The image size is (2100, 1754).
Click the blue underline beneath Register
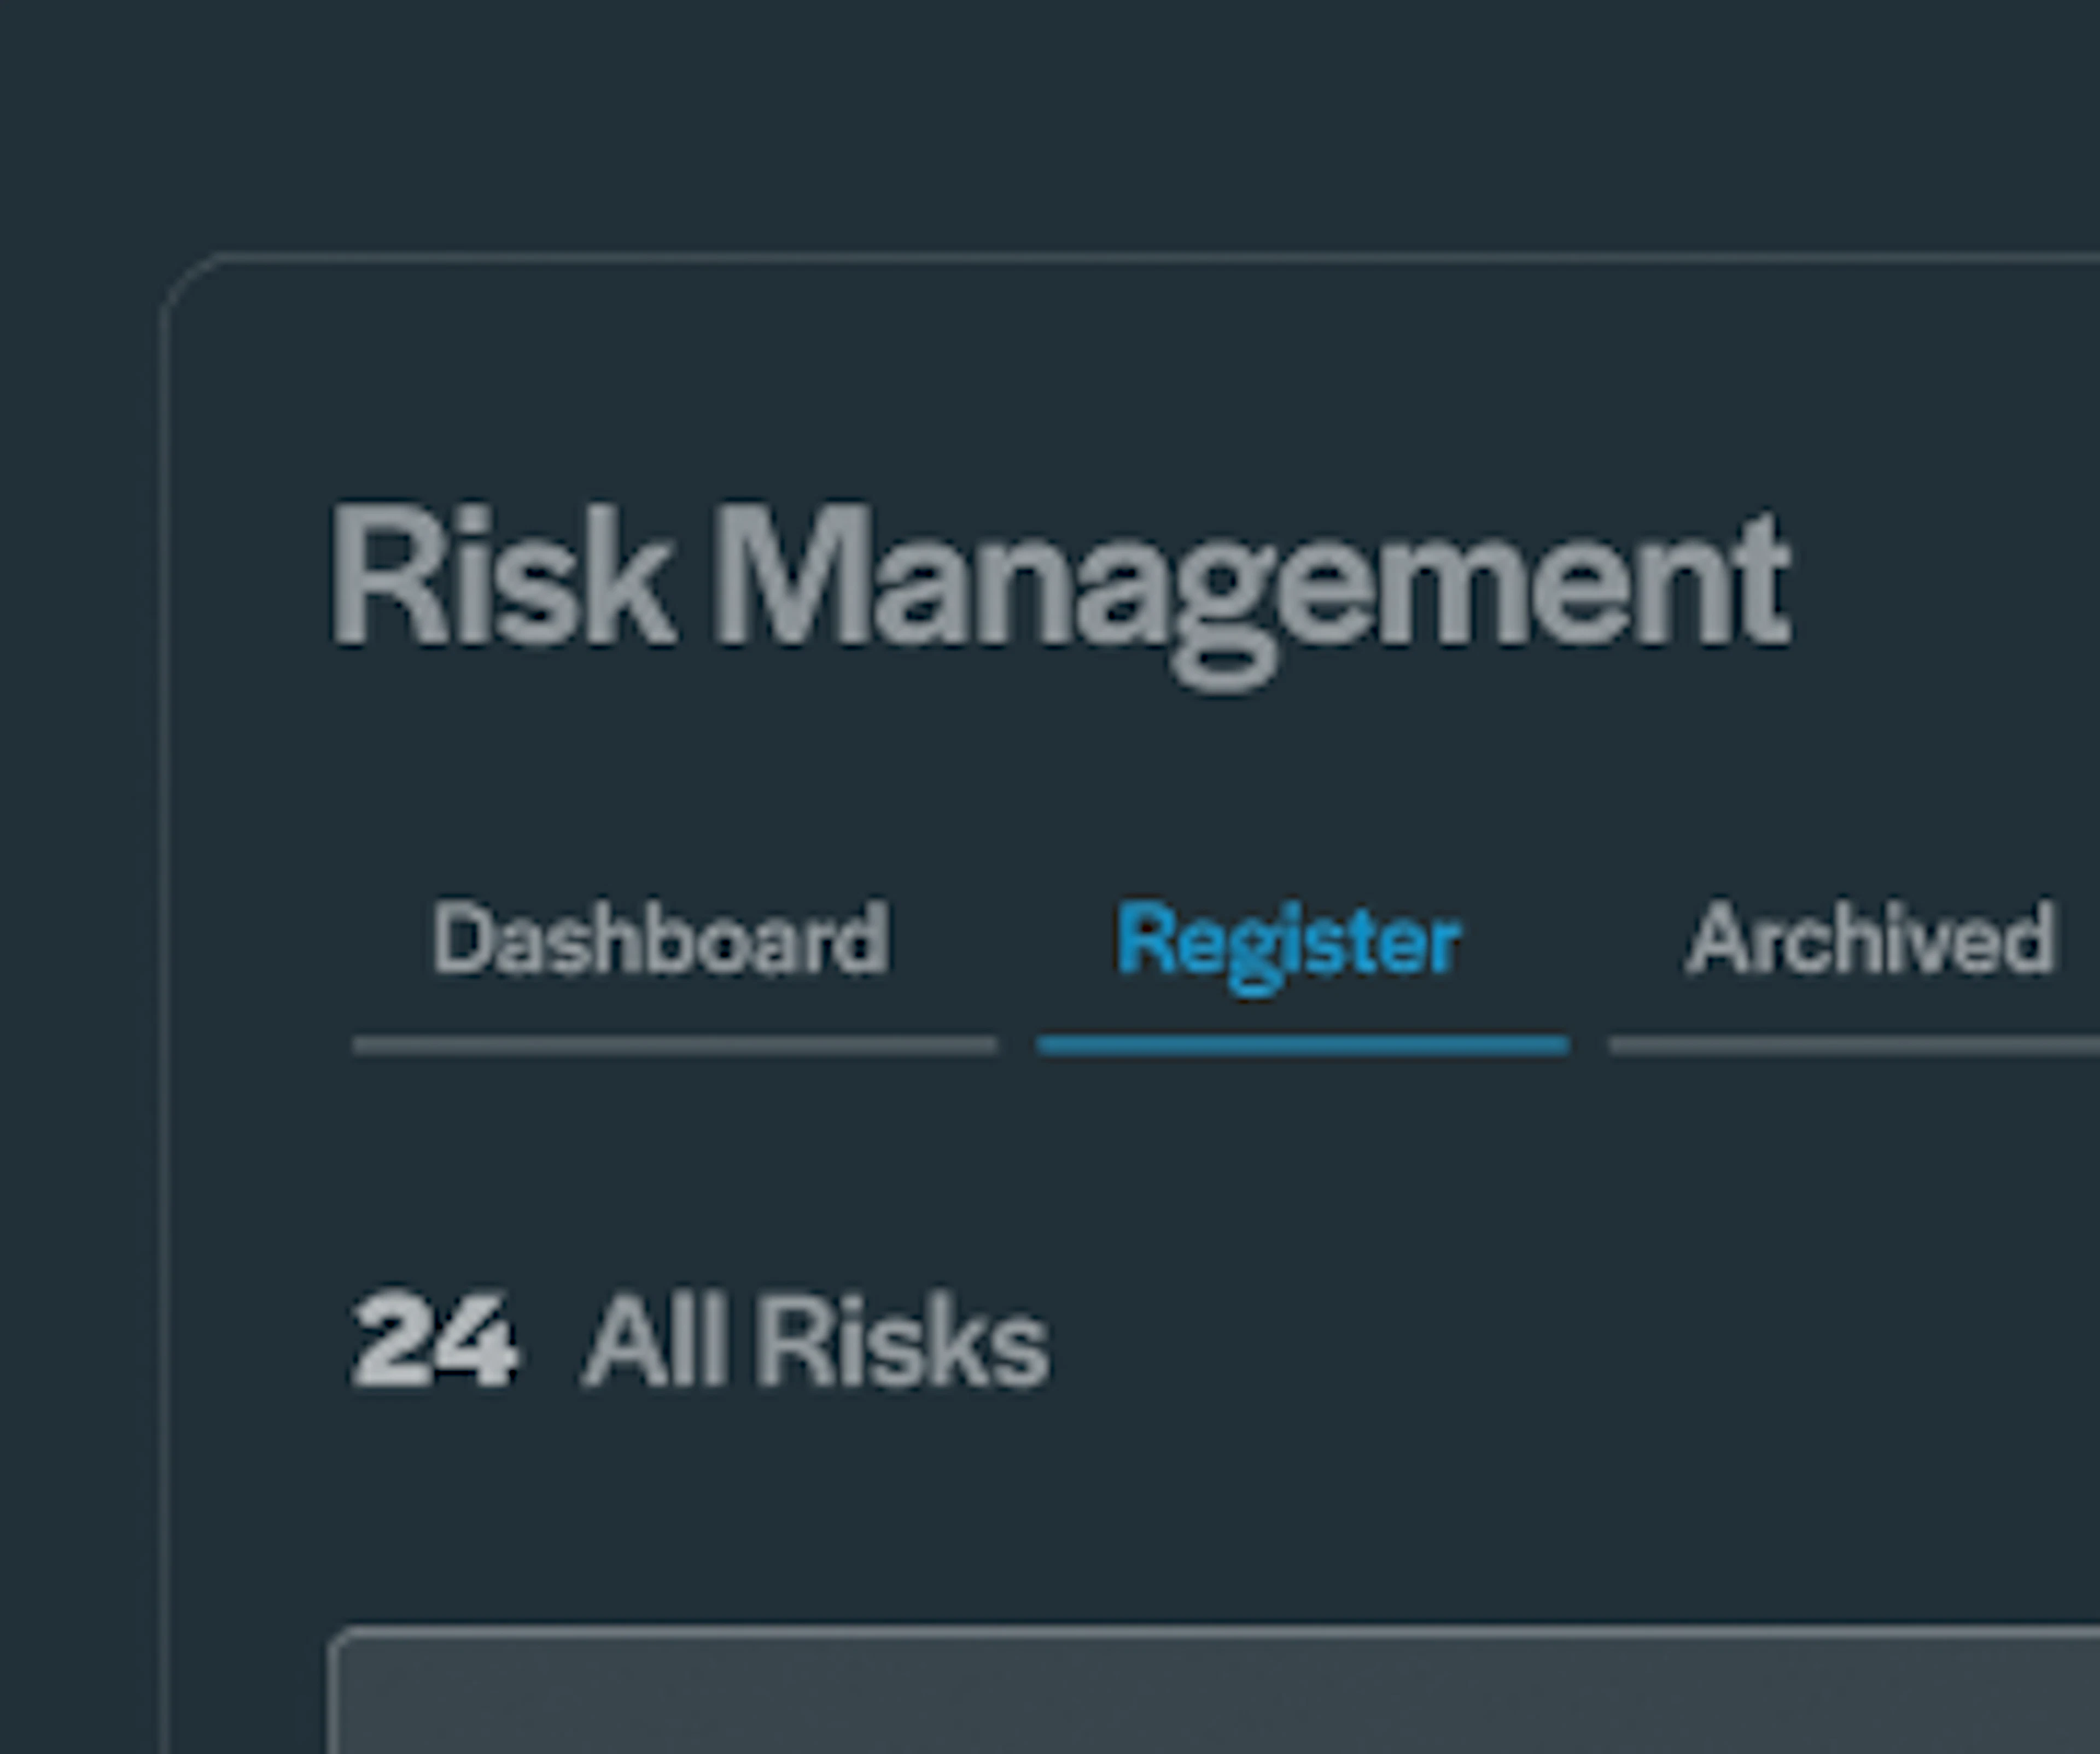1303,1046
